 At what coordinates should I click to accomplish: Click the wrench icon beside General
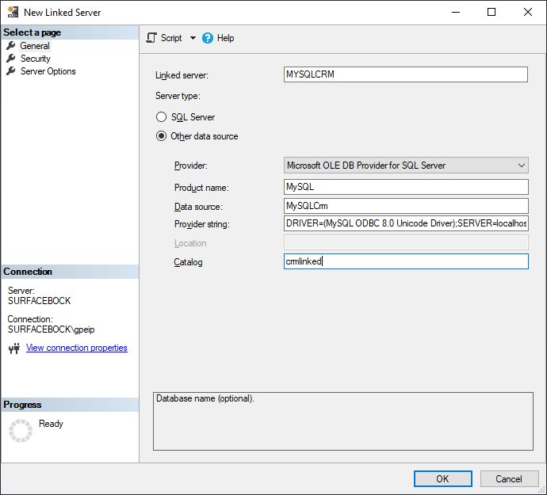pos(11,45)
